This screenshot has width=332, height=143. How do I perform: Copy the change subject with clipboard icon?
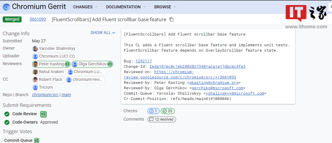(172, 20)
